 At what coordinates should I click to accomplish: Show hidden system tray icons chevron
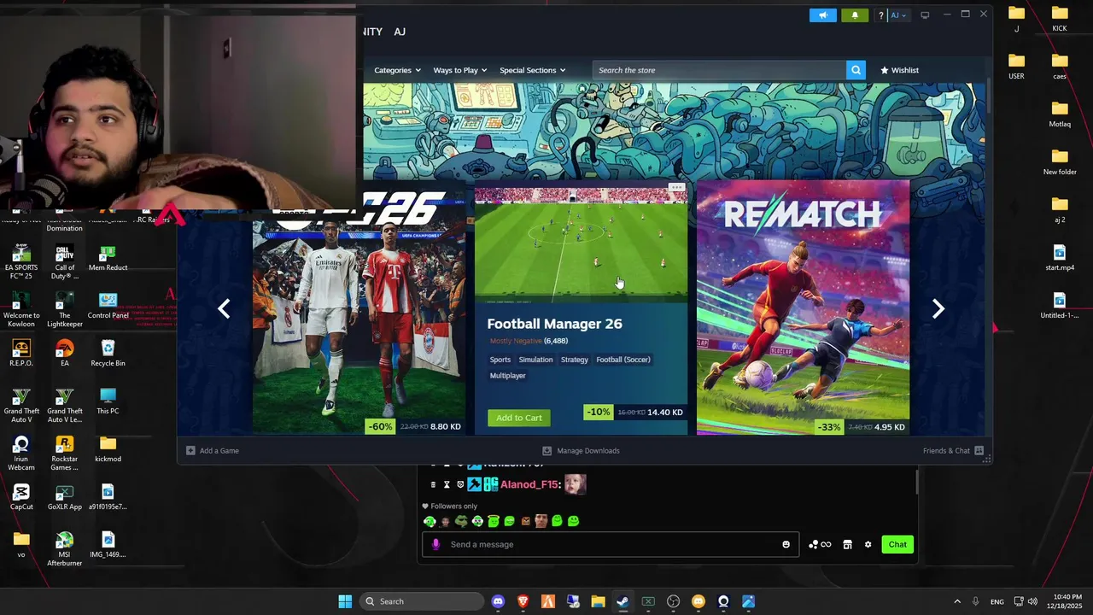(956, 601)
